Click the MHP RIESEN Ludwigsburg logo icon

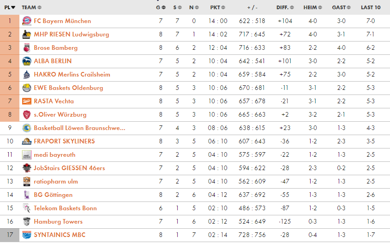pyautogui.click(x=26, y=34)
